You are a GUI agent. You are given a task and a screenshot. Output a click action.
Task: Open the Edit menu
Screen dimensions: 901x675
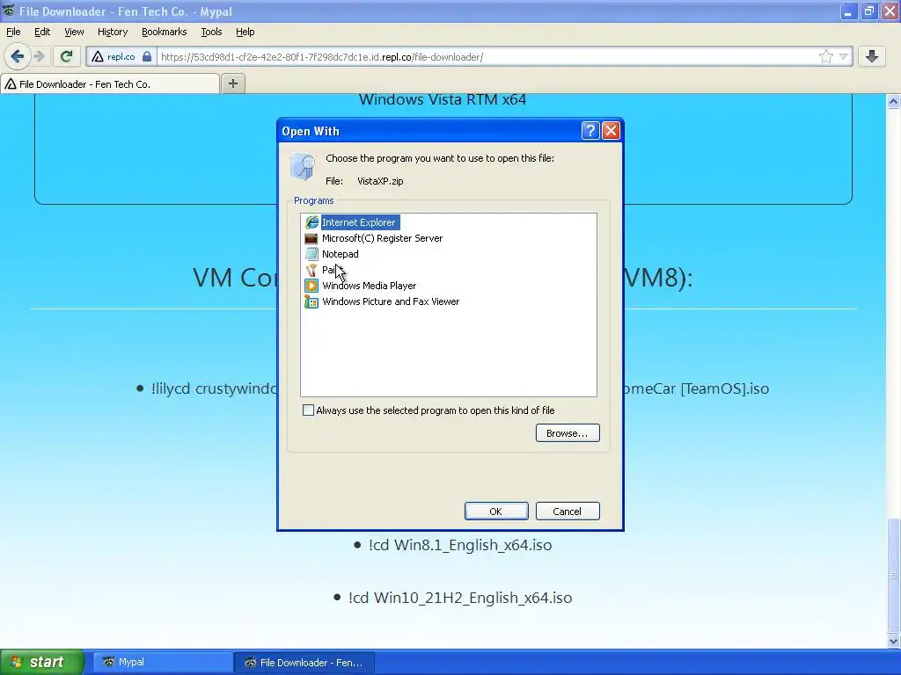coord(42,32)
